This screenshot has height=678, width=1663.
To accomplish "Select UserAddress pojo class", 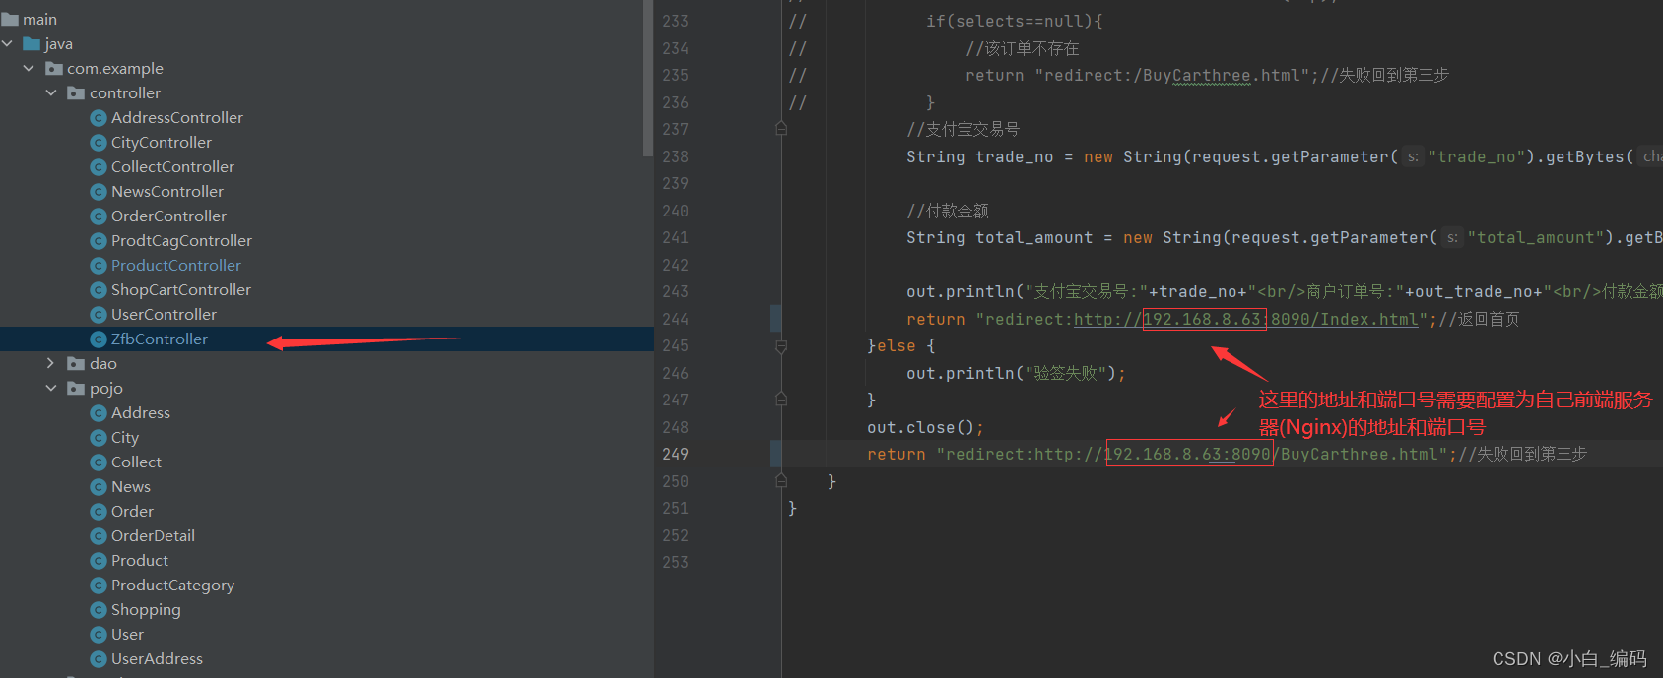I will tap(157, 658).
